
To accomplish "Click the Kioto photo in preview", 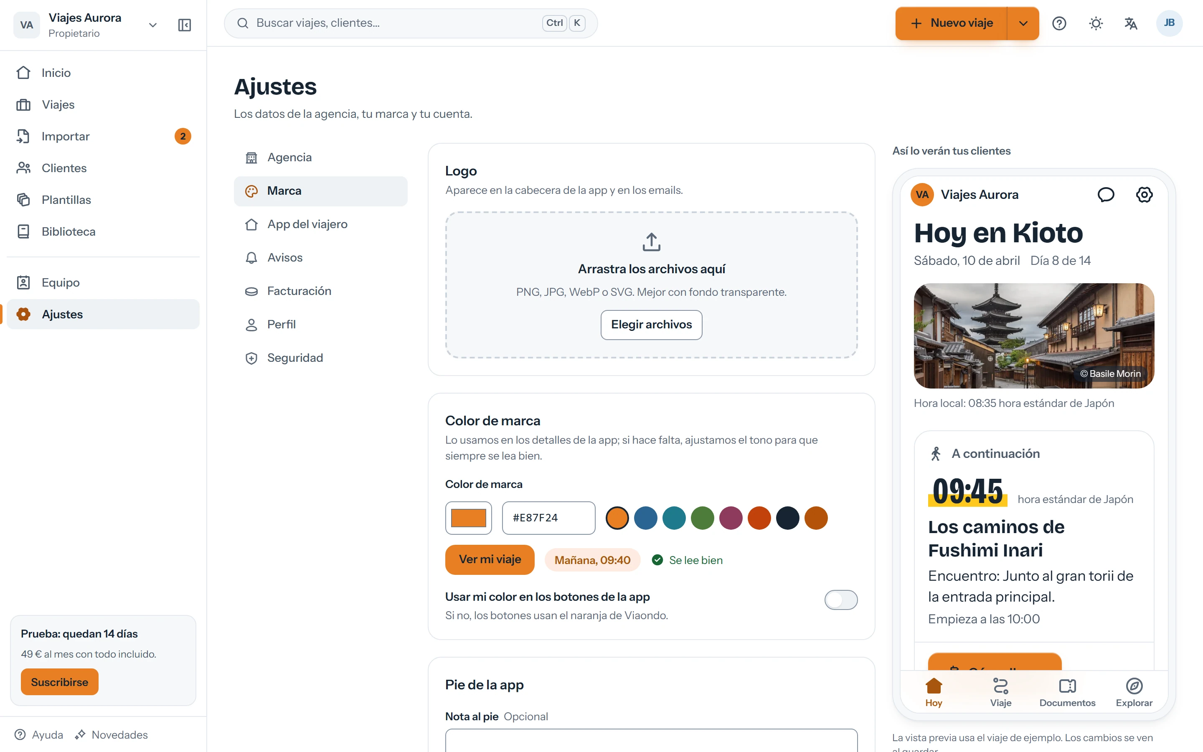I will [1034, 336].
